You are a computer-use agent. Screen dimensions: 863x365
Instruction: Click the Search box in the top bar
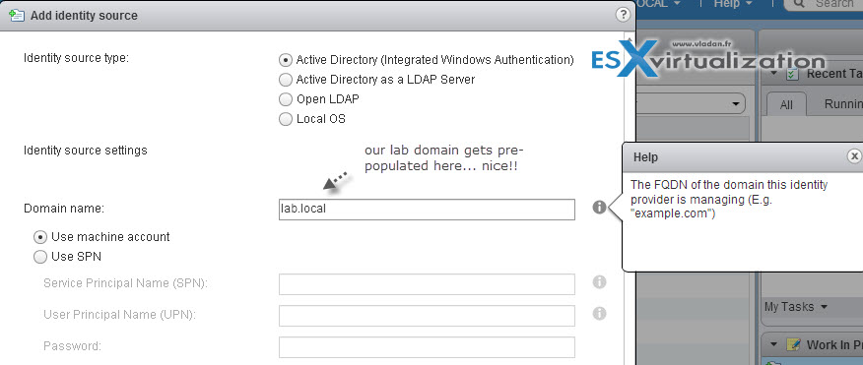823,4
